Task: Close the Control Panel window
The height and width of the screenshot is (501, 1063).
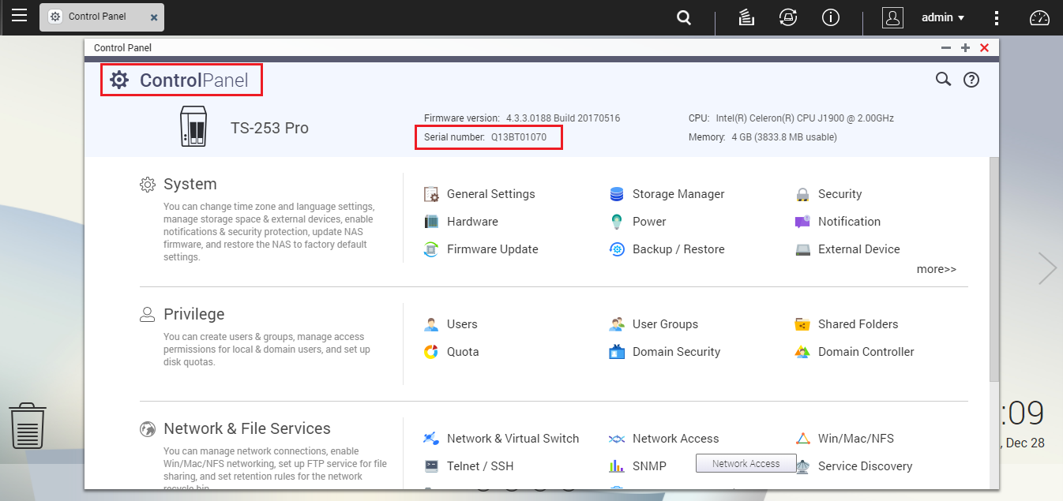Action: pos(984,48)
